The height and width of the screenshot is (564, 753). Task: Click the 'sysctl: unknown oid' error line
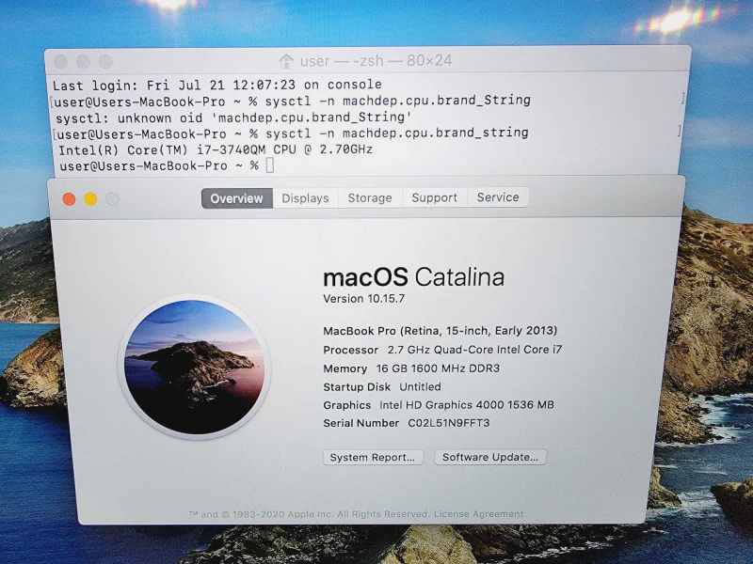click(x=233, y=117)
